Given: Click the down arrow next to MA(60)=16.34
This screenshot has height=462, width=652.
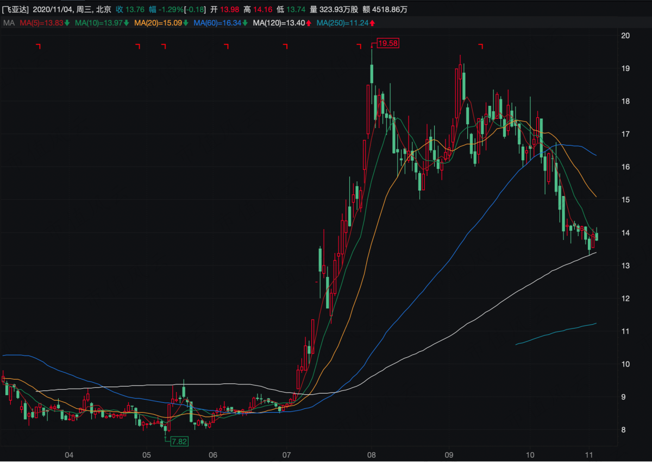Looking at the screenshot, I should (x=245, y=23).
